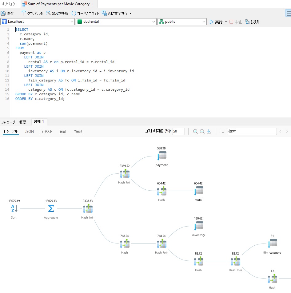Image resolution: width=291 pixels, height=293 pixels.
Task: Click the filter lines icon beside search
Action: click(x=222, y=131)
